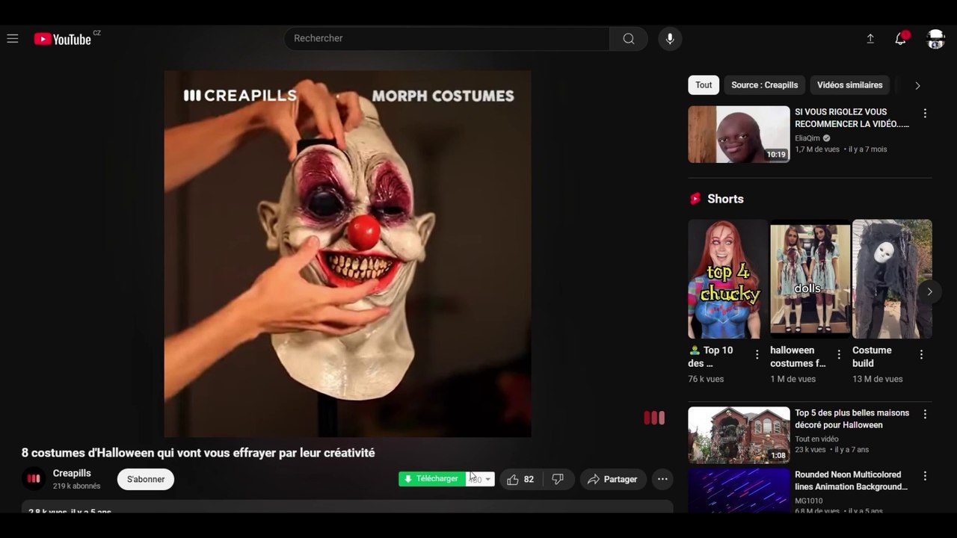Click the 'Shorts' section heading text
Image resolution: width=957 pixels, height=538 pixels.
(x=725, y=199)
